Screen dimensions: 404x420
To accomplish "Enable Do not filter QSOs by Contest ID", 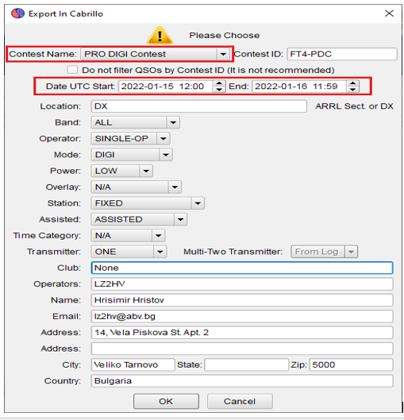I will pyautogui.click(x=72, y=70).
